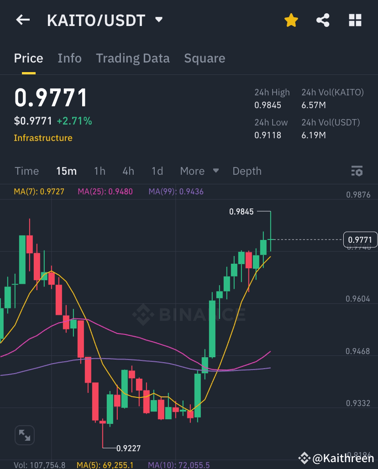Toggle the MA(7) indicator label
The image size is (378, 469).
[x=38, y=192]
